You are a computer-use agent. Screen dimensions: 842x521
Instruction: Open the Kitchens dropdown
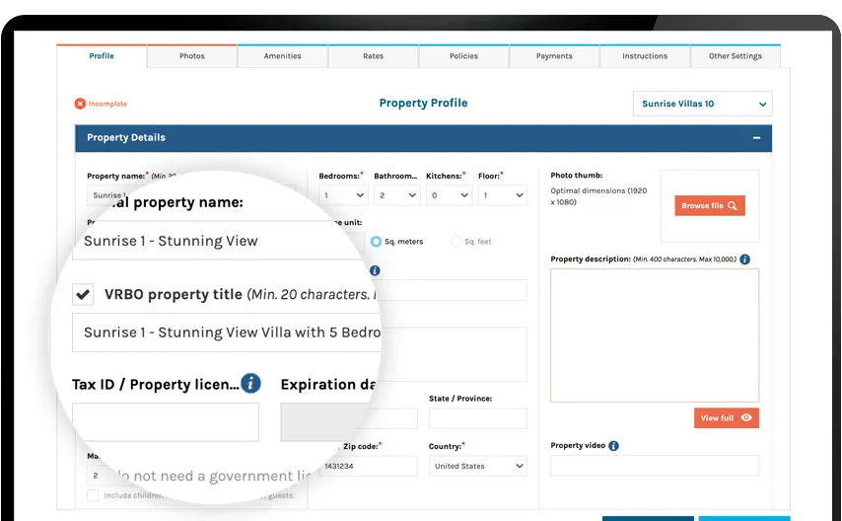point(449,195)
